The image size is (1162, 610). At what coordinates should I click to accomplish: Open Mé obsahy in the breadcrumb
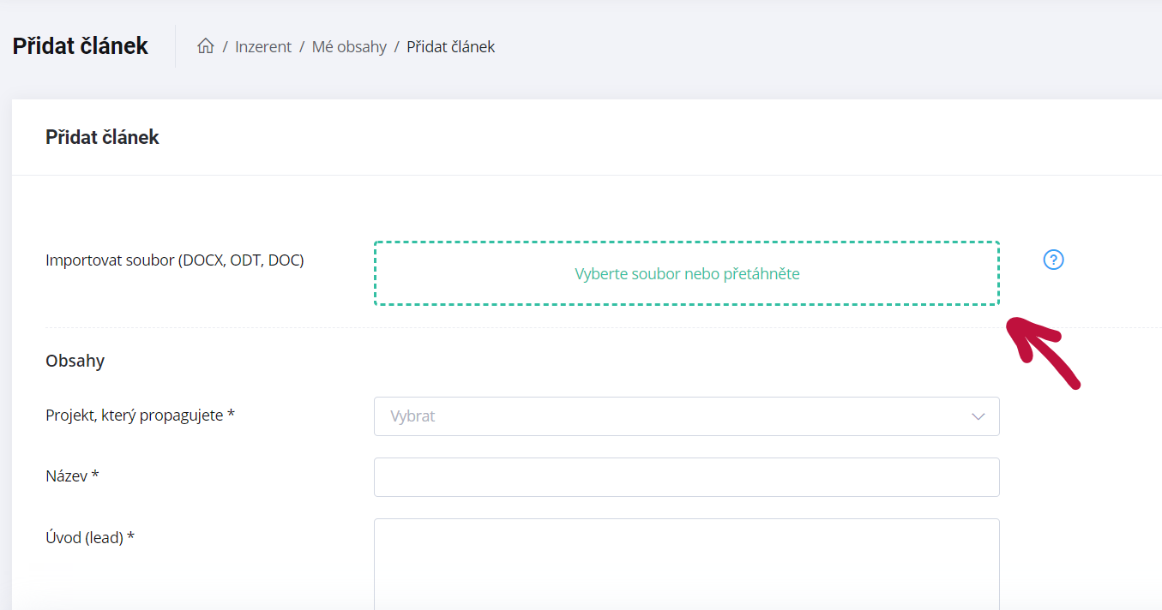click(349, 47)
